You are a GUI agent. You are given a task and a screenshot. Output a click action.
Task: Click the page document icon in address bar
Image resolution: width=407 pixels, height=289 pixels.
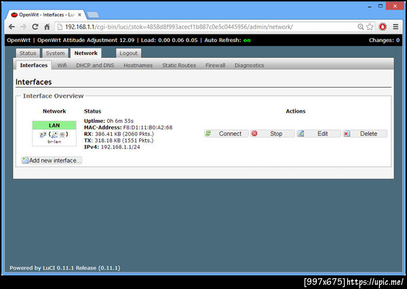tap(60, 26)
